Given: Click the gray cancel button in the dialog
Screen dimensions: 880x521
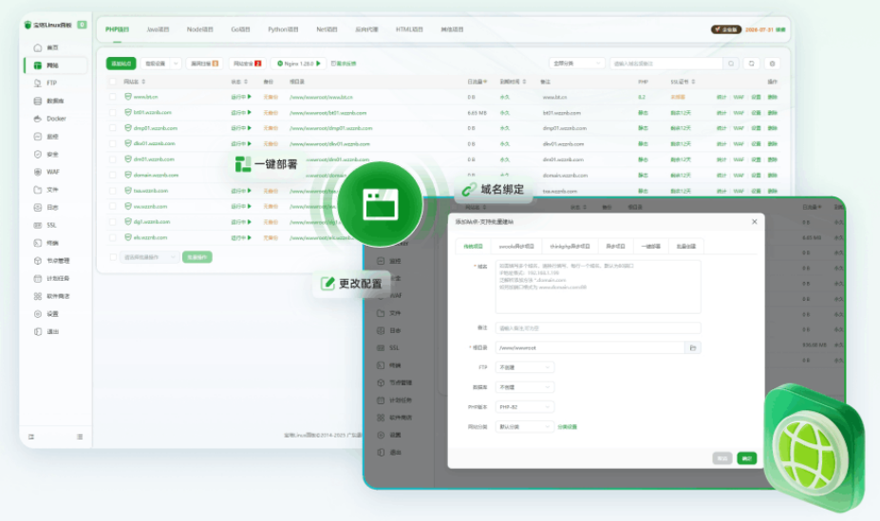Looking at the screenshot, I should [722, 458].
